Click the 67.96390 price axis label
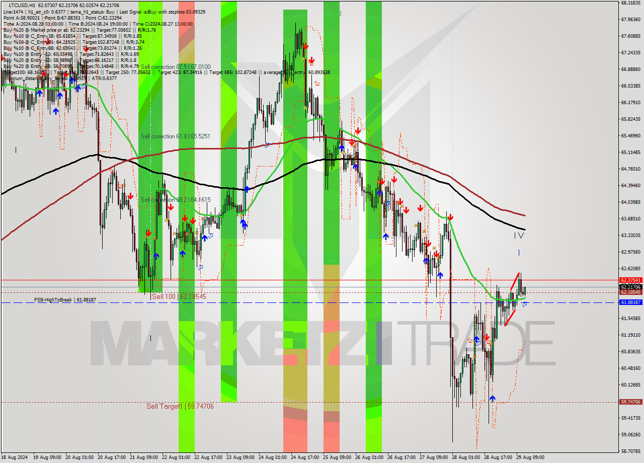644x463 pixels. [x=630, y=20]
